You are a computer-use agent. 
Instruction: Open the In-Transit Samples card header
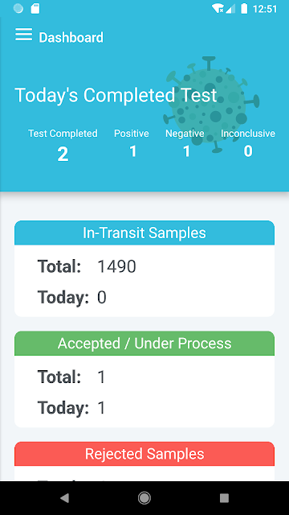point(144,233)
